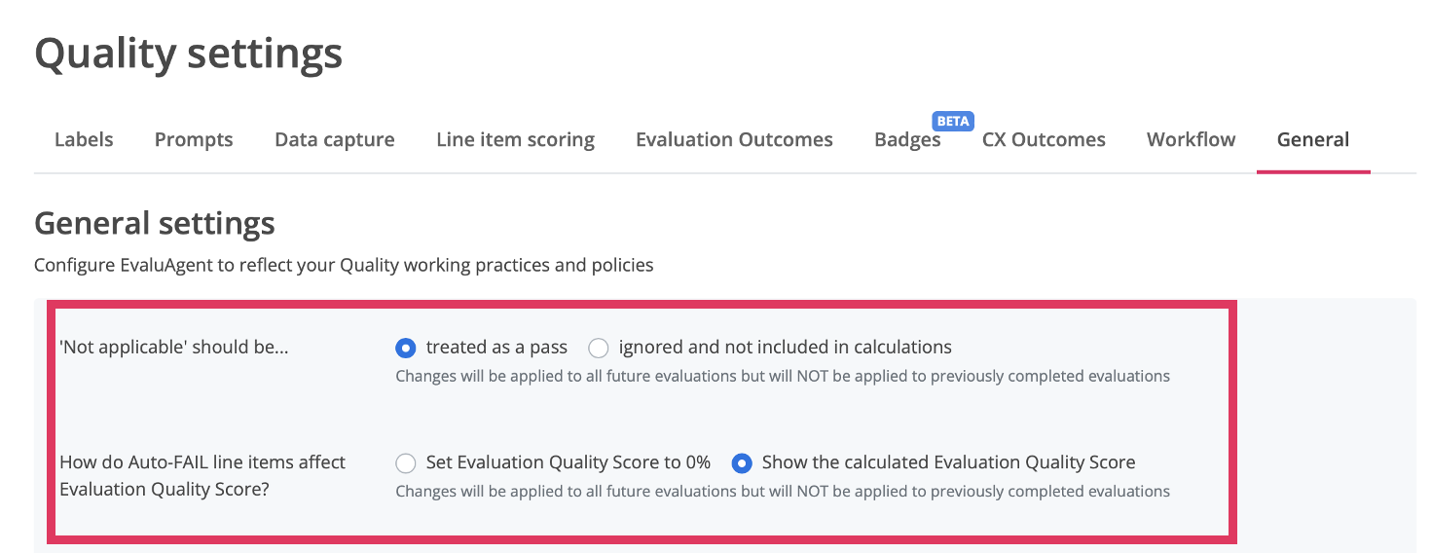Image resolution: width=1431 pixels, height=553 pixels.
Task: Click the 'Quality settings' page heading
Action: pos(188,53)
